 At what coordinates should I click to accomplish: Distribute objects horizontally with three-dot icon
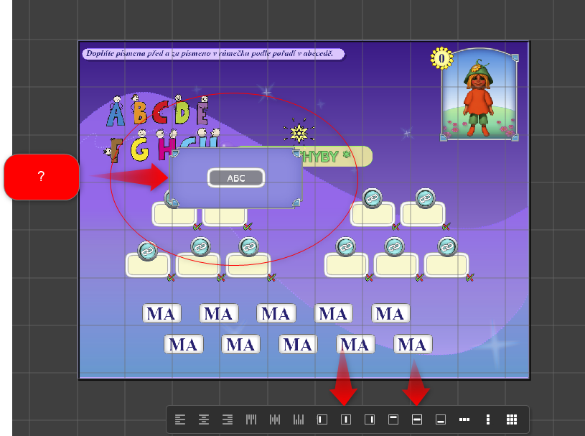pos(464,419)
